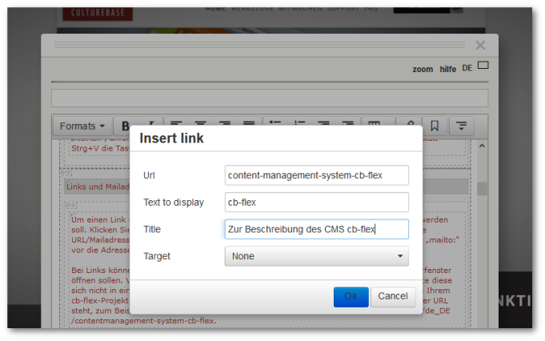Cancel the Insert link dialog
The height and width of the screenshot is (341, 545).
click(392, 296)
